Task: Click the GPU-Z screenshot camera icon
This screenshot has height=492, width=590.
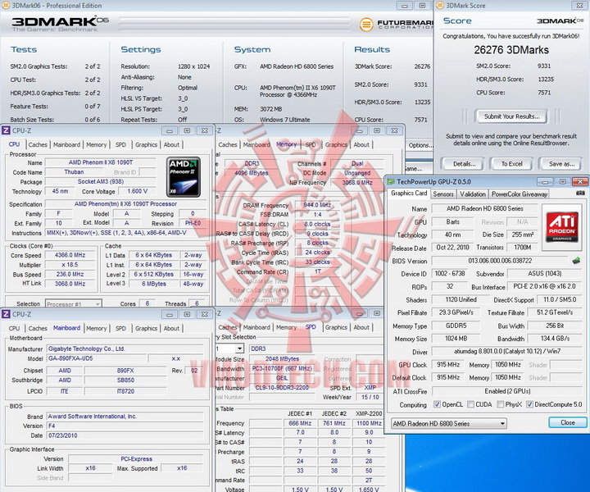Action: [x=580, y=194]
